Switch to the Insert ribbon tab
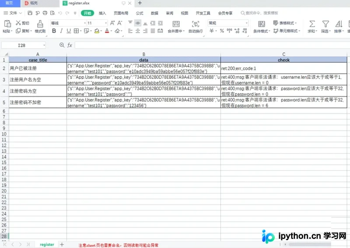 coord(102,13)
